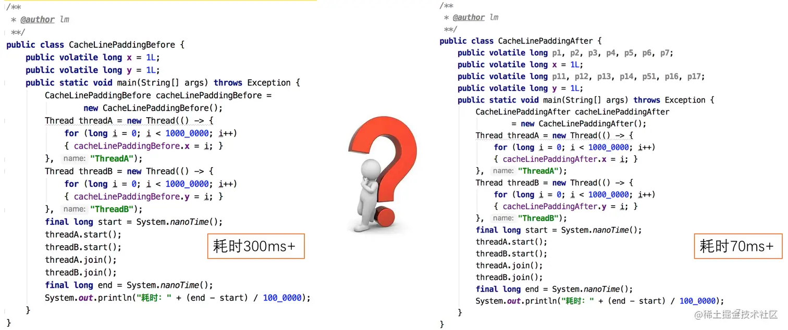Click "threadA.join();" in CacheLinePaddingAfter code
Image resolution: width=788 pixels, height=330 pixels.
pos(509,265)
